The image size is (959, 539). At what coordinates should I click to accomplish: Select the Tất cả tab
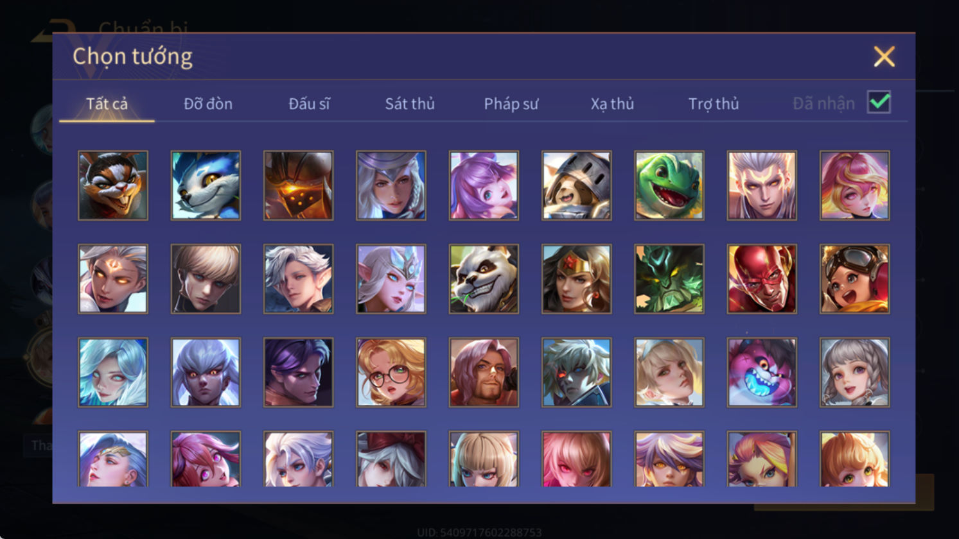click(107, 103)
